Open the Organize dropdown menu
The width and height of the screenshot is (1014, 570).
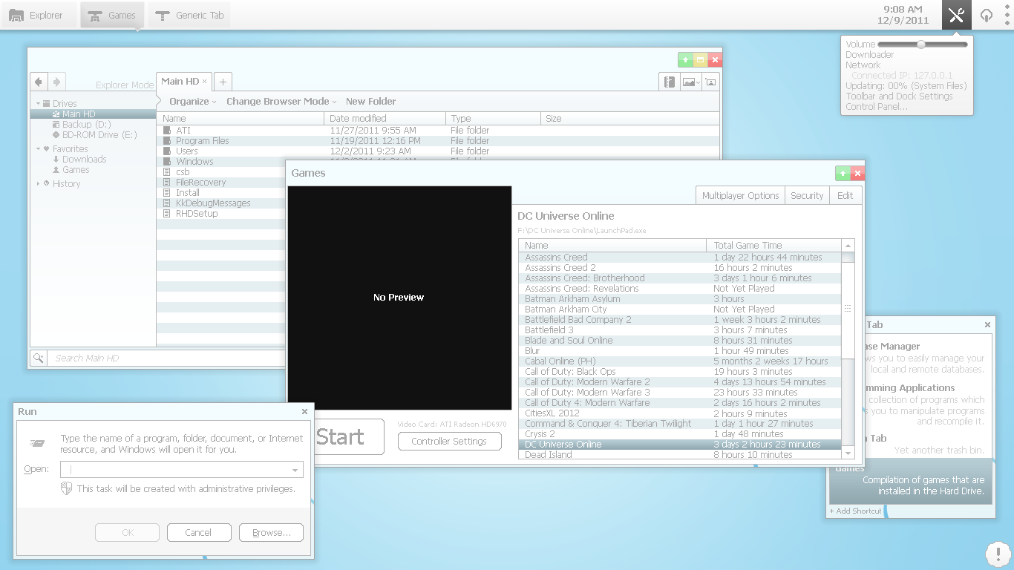click(192, 102)
